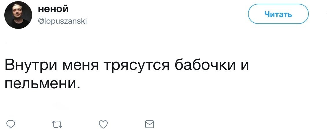This screenshot has height=138, width=327.
Task: Send the tweet via the envelope icon
Action: point(149,124)
